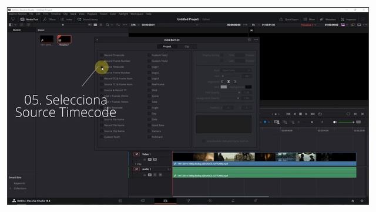Screen dimensions: 376x212
Task: Open the burn-in Font dropdown
Action: 236,70
